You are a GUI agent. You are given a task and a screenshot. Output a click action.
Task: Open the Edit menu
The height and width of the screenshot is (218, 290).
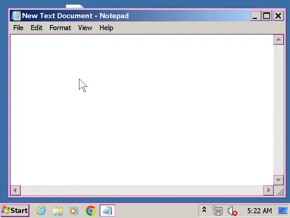[37, 28]
